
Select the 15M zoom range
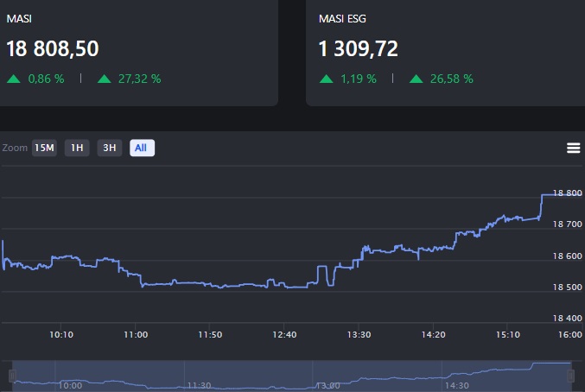43,148
